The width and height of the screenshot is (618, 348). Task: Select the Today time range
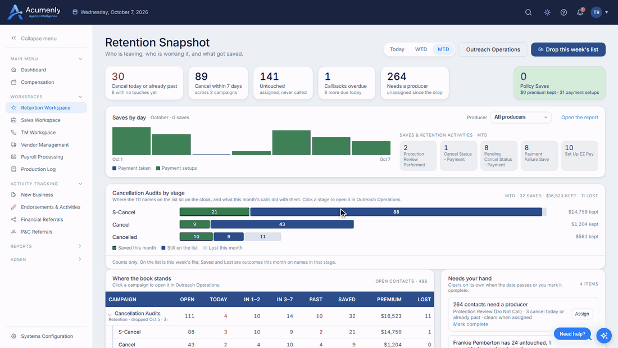click(397, 49)
